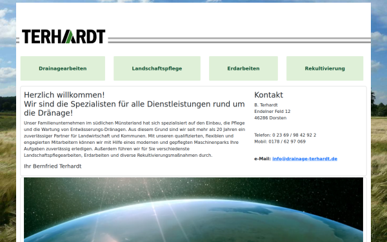Click the Mobil number 0178 / 62 97 069

[287, 141]
